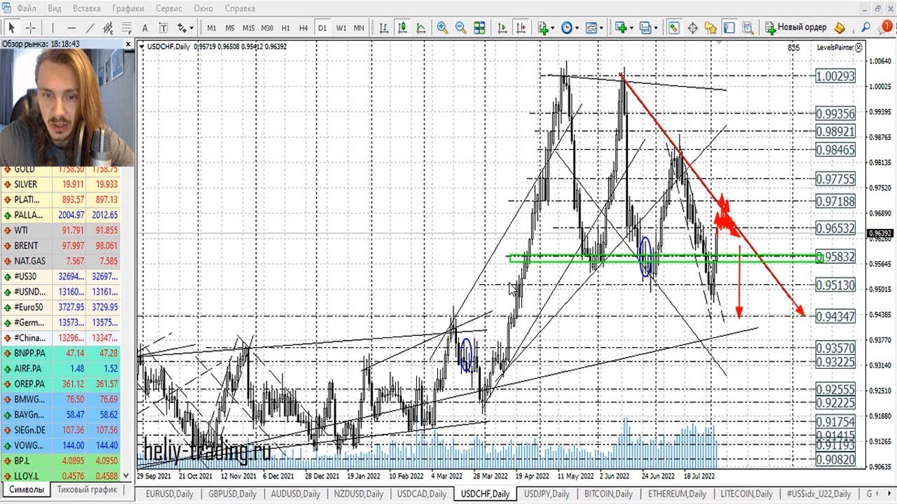Screen dimensions: 897x504
Task: Switch chart to M30 timeframe
Action: point(267,28)
